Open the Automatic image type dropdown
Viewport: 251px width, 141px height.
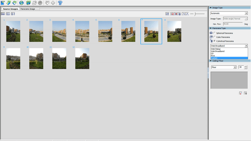(x=229, y=13)
